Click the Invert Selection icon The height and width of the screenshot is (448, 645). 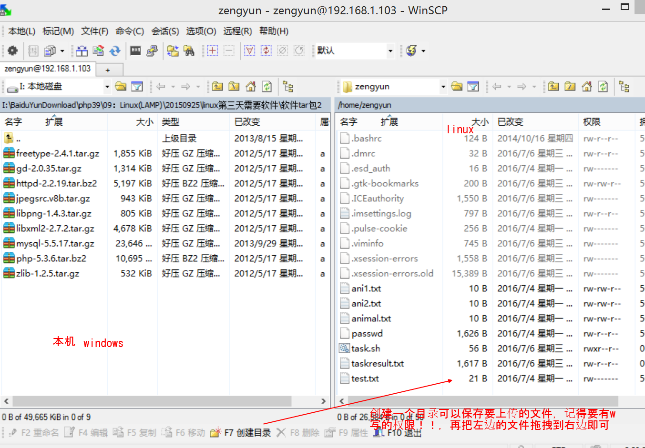266,50
